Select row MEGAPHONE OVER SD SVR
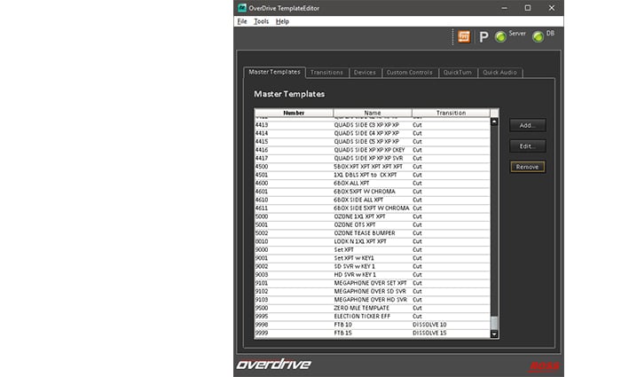 [x=373, y=291]
